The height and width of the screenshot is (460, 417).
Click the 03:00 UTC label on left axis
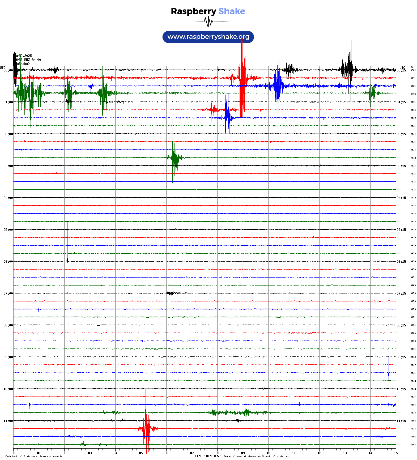pos(8,166)
